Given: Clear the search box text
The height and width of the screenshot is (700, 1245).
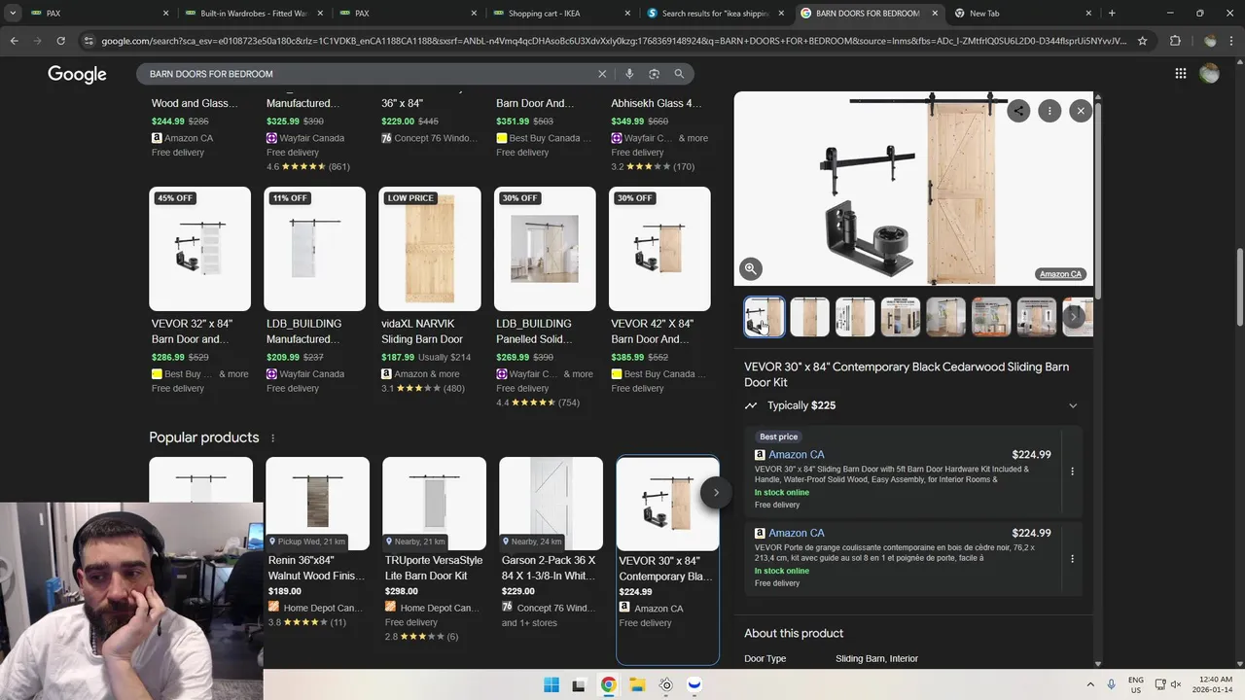Looking at the screenshot, I should [602, 74].
